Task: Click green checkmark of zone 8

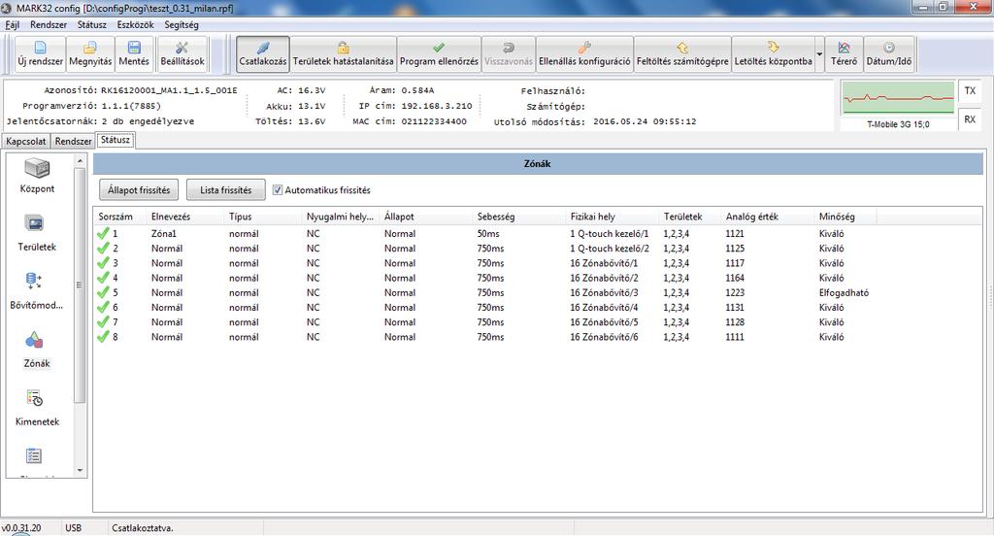Action: [103, 337]
